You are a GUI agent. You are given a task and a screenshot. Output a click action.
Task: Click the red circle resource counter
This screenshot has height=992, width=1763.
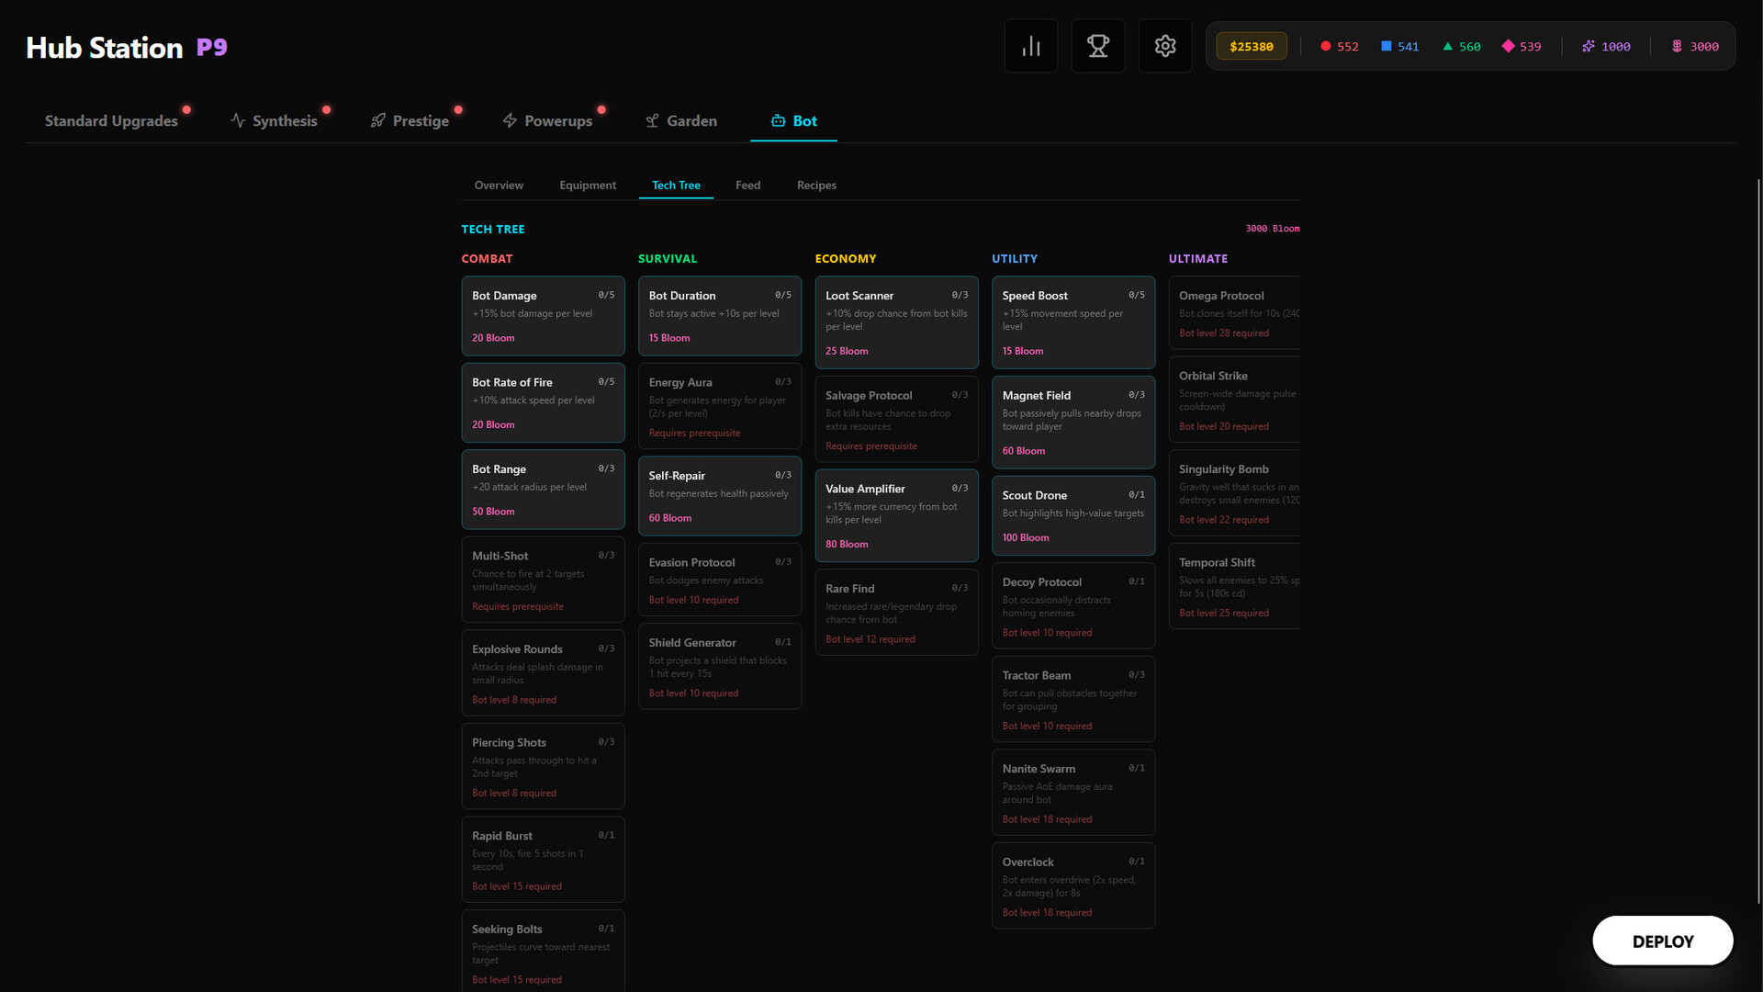(1339, 47)
